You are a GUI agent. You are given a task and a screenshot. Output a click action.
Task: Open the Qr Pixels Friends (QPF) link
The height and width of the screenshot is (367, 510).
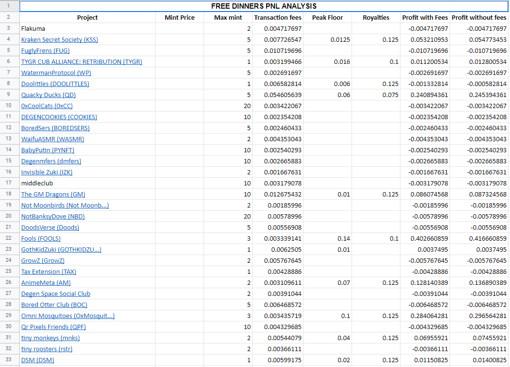(53, 327)
